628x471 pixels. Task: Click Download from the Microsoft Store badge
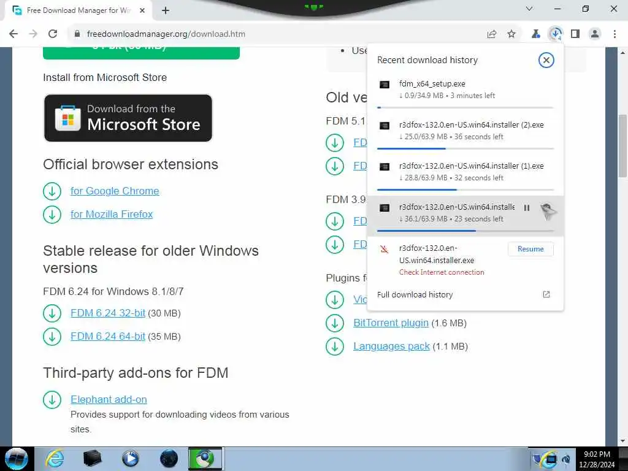point(128,118)
